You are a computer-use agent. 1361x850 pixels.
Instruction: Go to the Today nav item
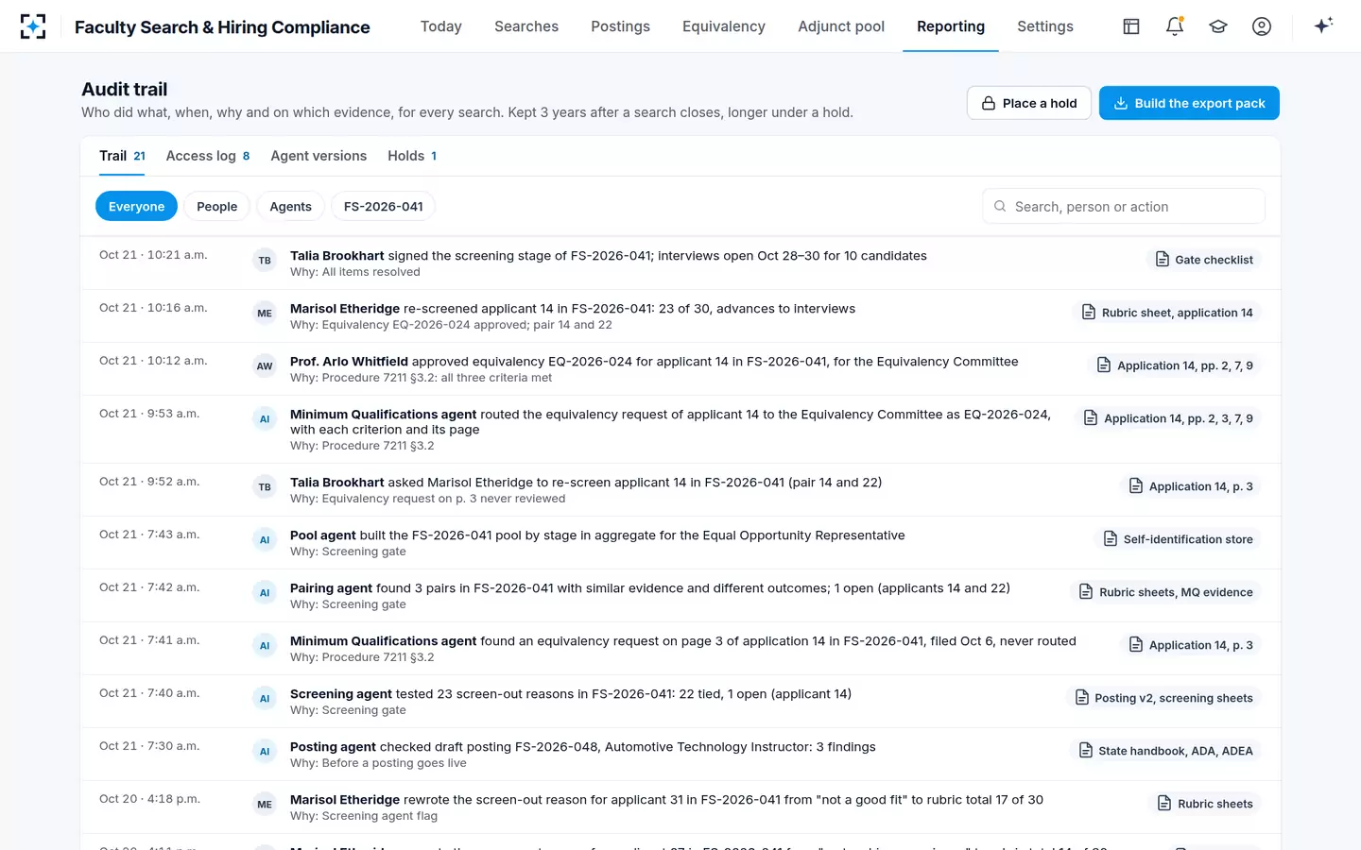pos(441,26)
